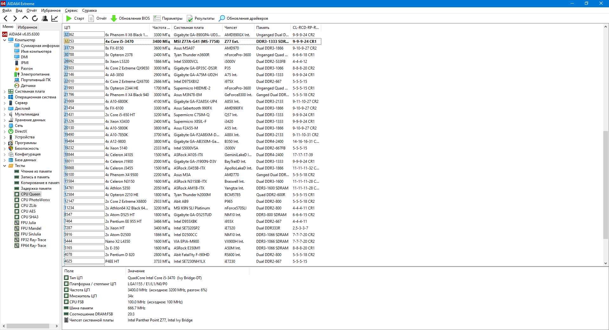Open the graph chart icon in the toolbar

pyautogui.click(x=55, y=18)
